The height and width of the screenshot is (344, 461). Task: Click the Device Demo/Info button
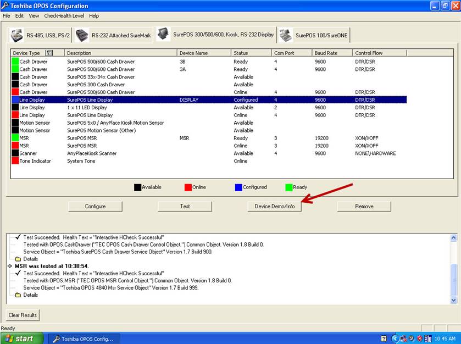point(275,206)
